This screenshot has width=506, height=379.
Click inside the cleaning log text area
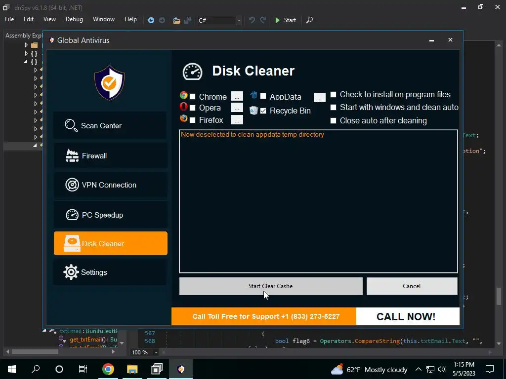[318, 201]
